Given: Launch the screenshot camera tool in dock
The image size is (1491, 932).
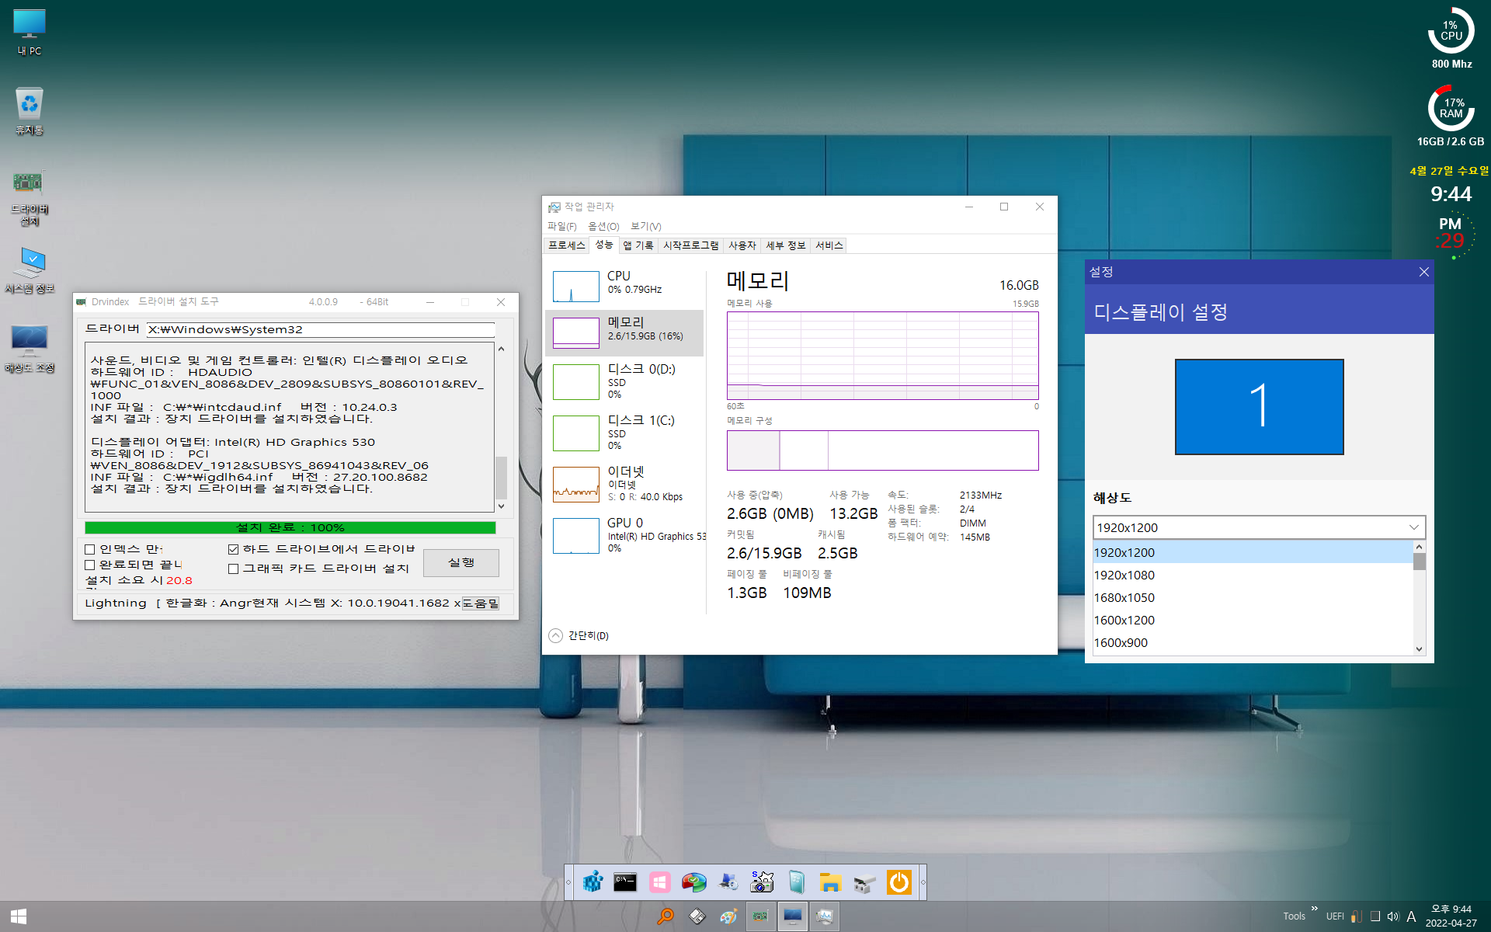Looking at the screenshot, I should pos(762,882).
